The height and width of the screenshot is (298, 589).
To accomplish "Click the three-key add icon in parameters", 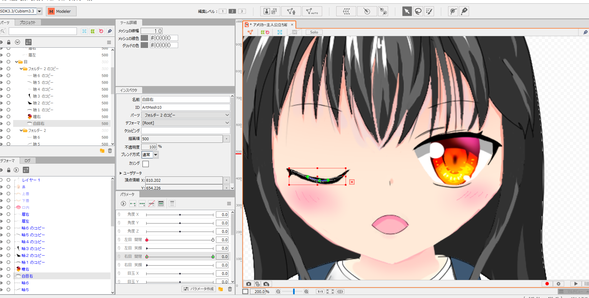I will pyautogui.click(x=142, y=204).
